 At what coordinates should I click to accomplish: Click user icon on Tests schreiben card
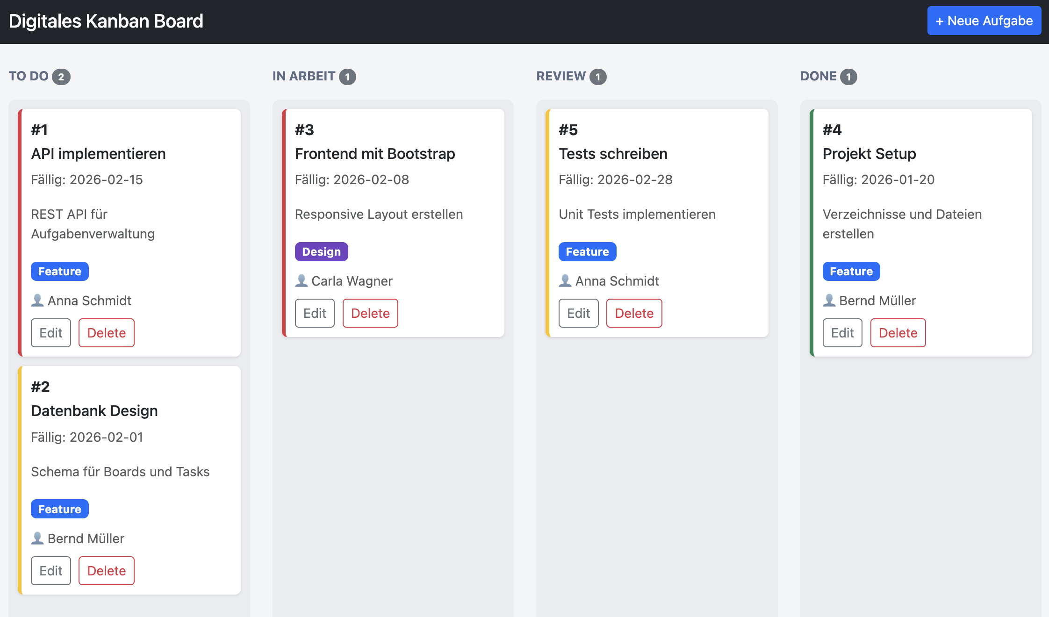tap(565, 281)
